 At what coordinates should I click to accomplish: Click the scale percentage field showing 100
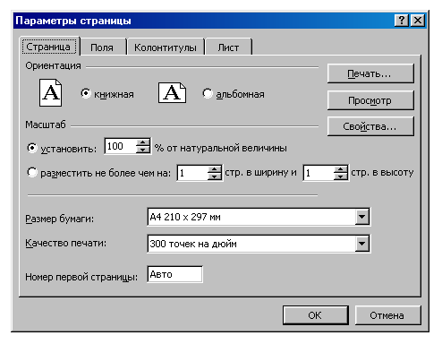pyautogui.click(x=121, y=146)
